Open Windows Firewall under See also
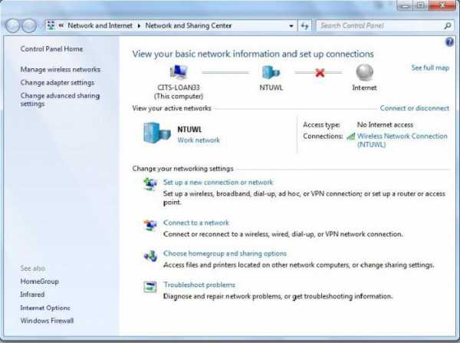 pyautogui.click(x=47, y=321)
